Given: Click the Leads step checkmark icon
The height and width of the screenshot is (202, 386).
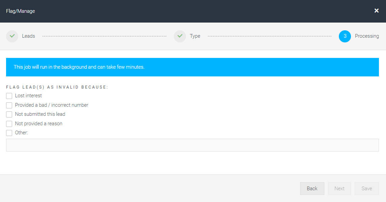Looking at the screenshot, I should pyautogui.click(x=12, y=36).
